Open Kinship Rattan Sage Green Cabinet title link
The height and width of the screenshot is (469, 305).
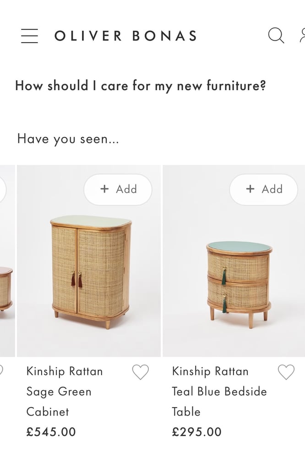(x=65, y=391)
